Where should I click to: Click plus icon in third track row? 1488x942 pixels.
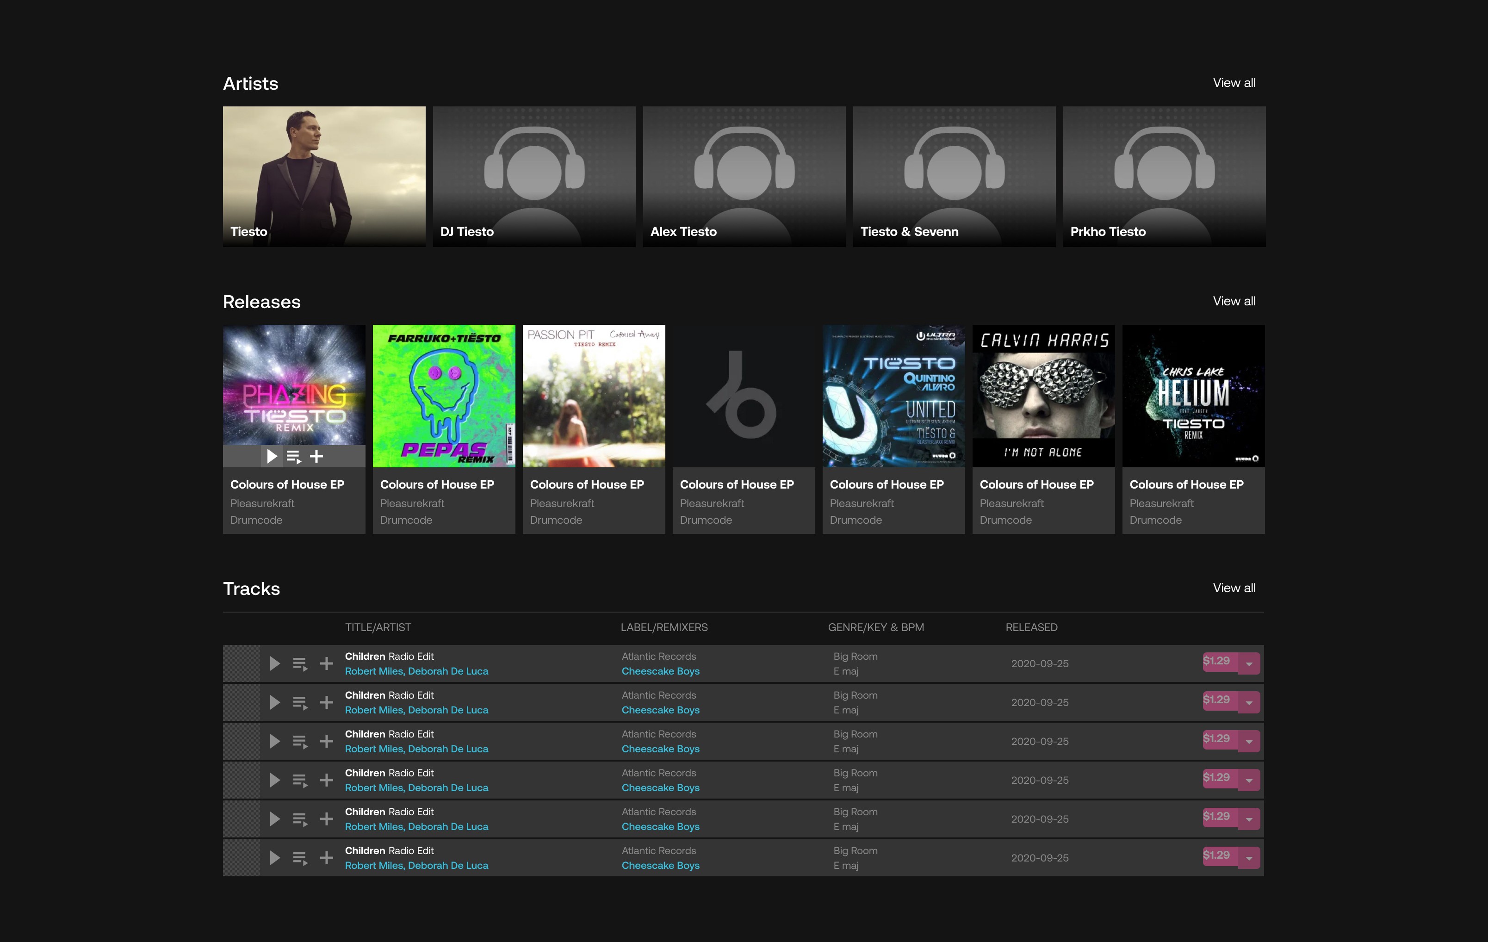[x=326, y=741]
